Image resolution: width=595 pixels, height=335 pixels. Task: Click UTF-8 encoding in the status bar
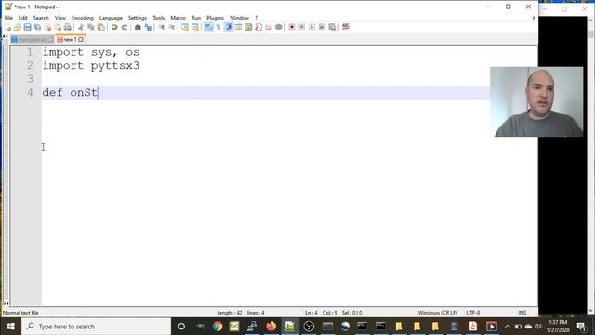[x=473, y=313]
